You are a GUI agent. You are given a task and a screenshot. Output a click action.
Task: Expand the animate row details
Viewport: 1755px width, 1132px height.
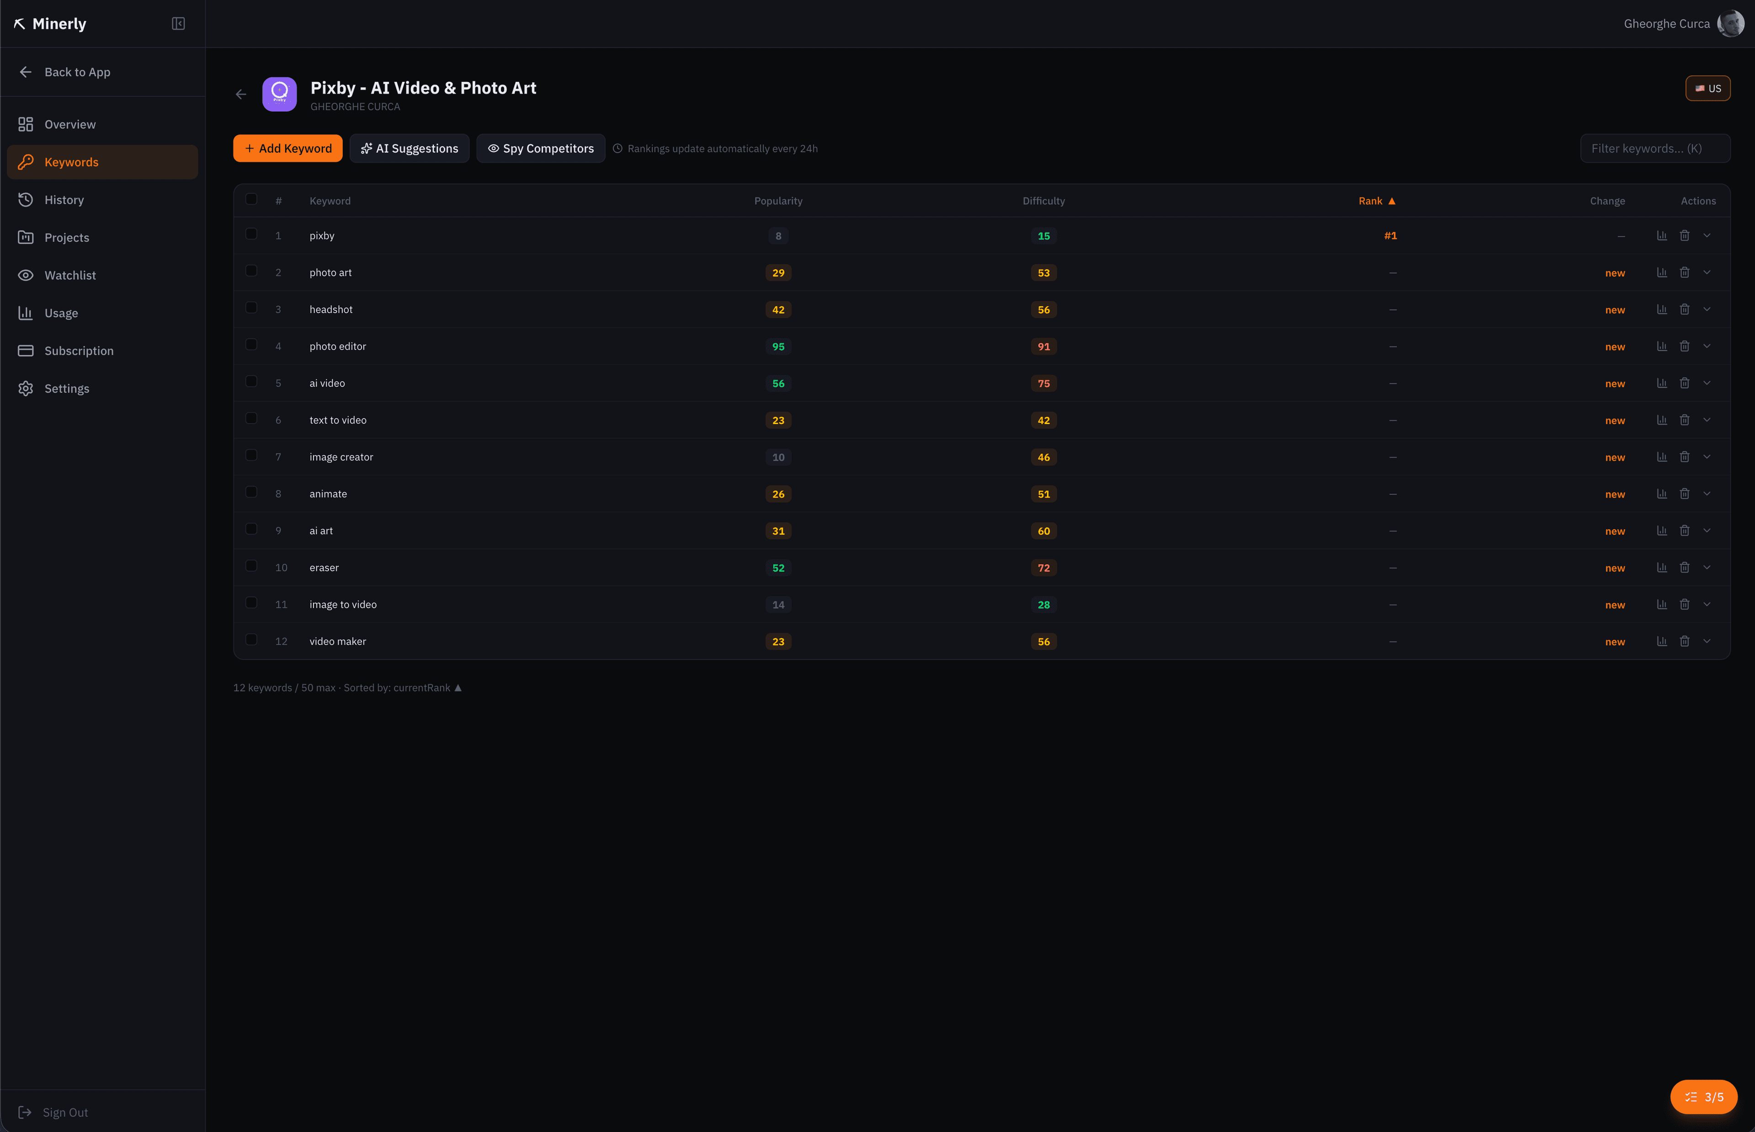(x=1707, y=493)
